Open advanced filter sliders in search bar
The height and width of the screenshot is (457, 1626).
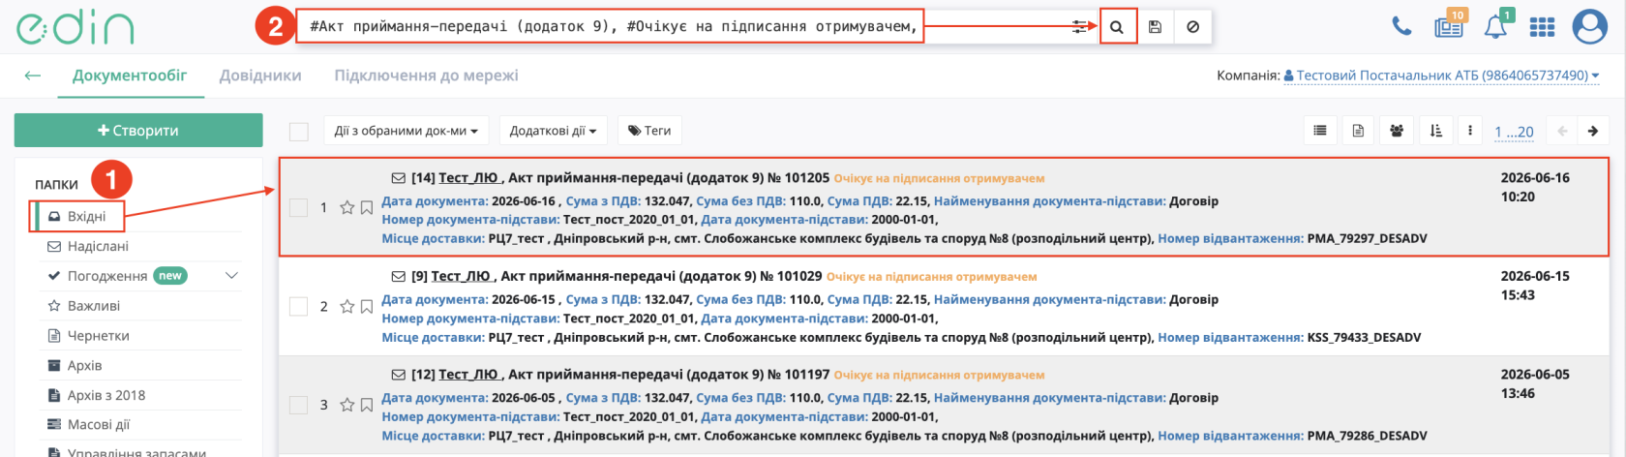(1079, 27)
